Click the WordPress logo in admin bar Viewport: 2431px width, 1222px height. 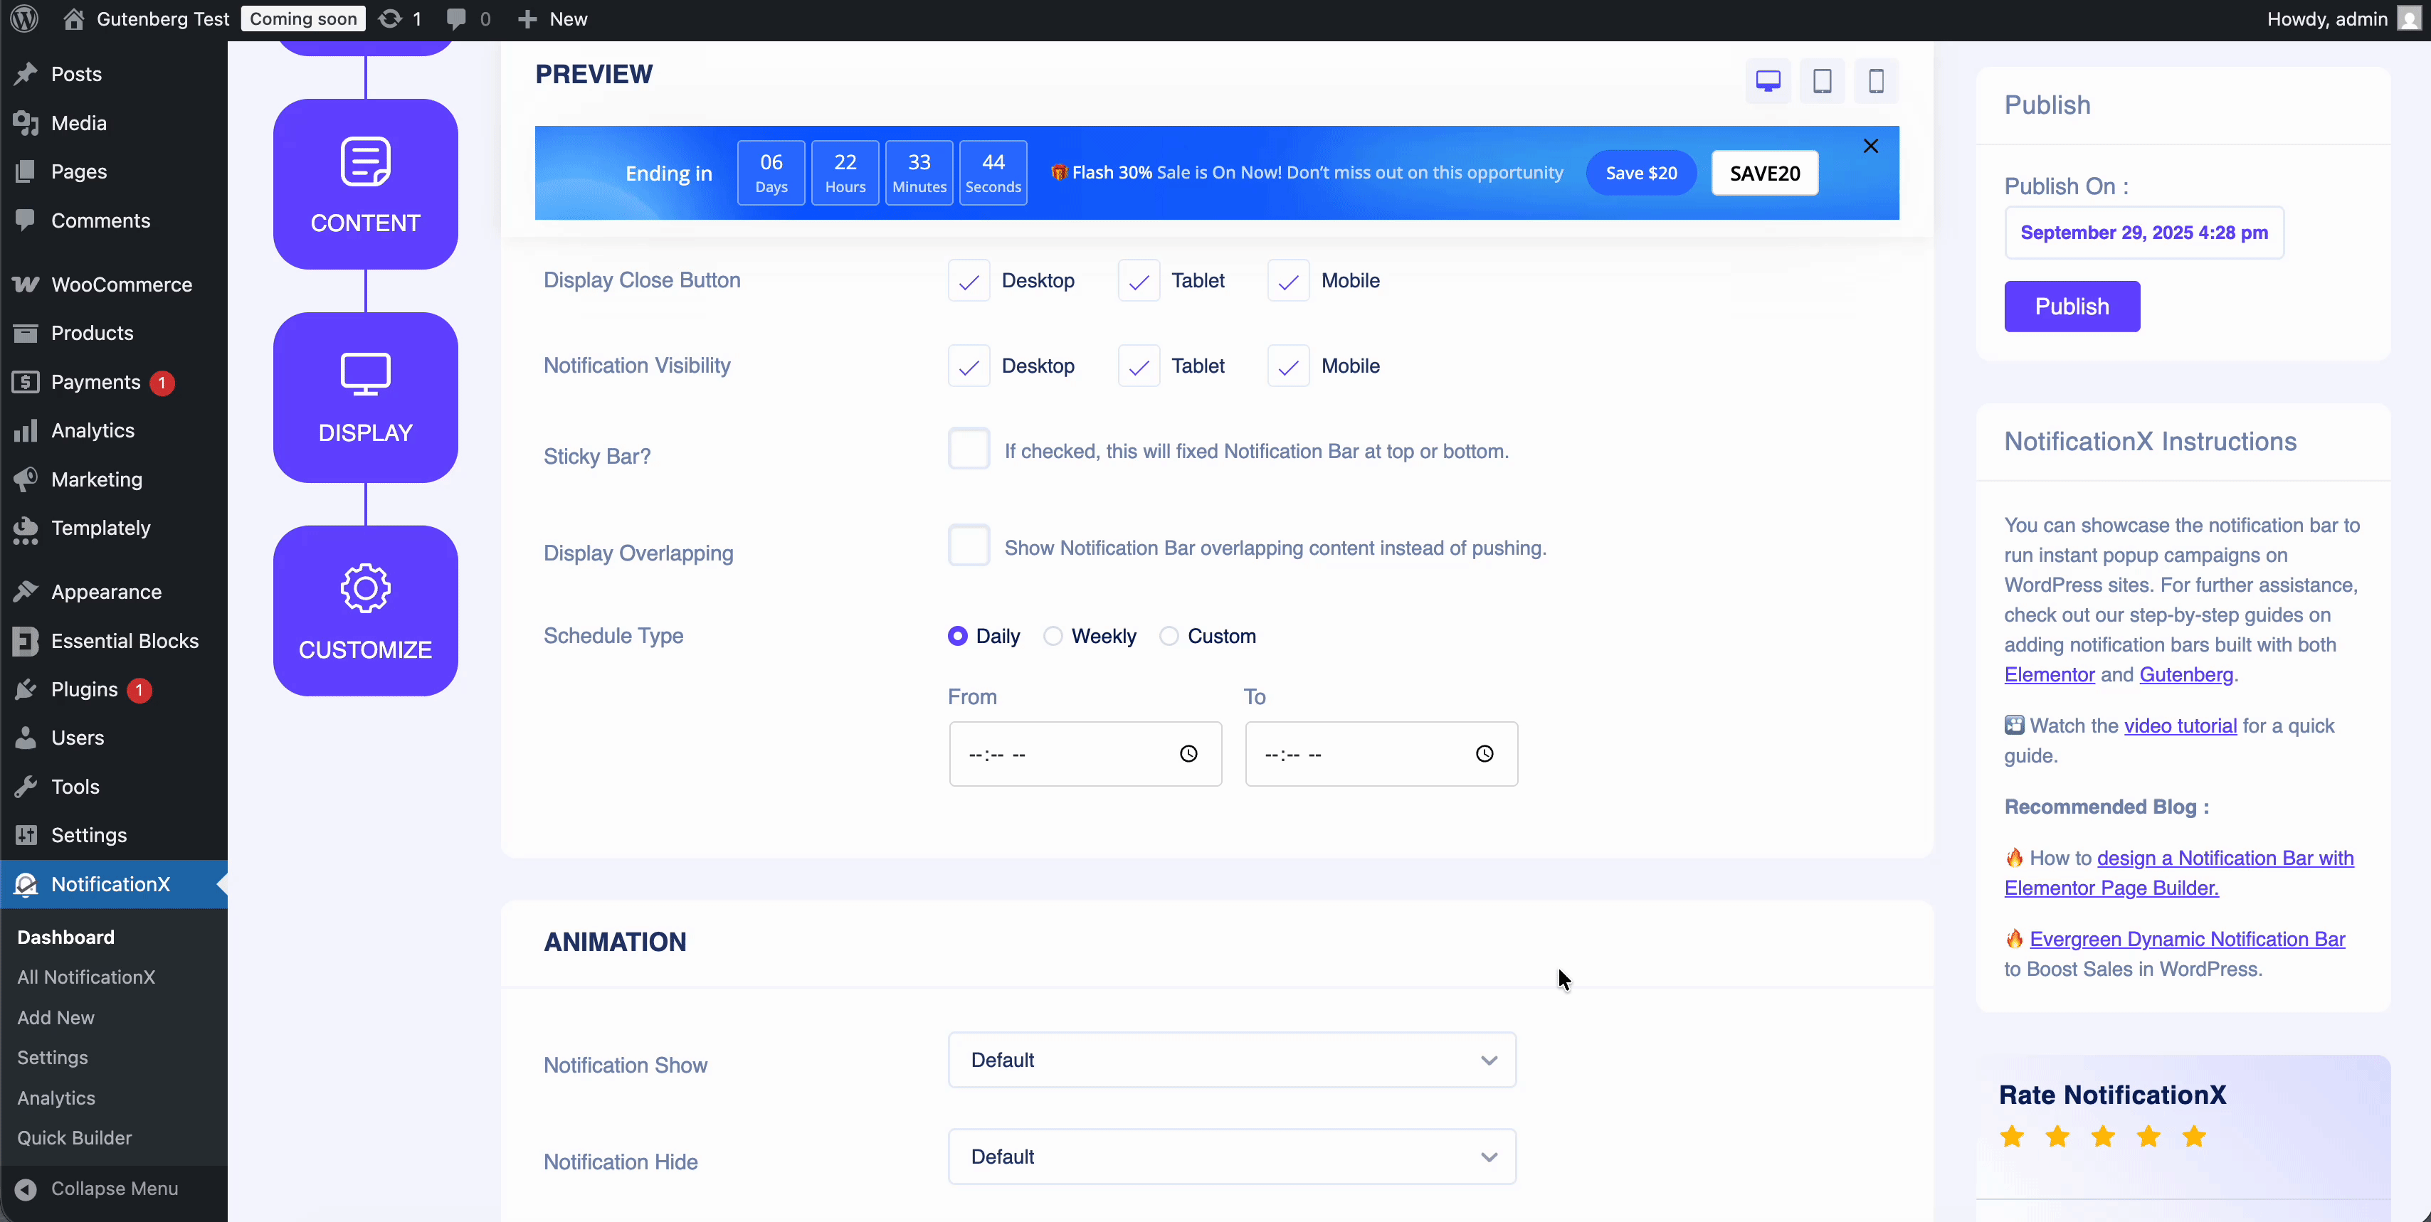(23, 19)
